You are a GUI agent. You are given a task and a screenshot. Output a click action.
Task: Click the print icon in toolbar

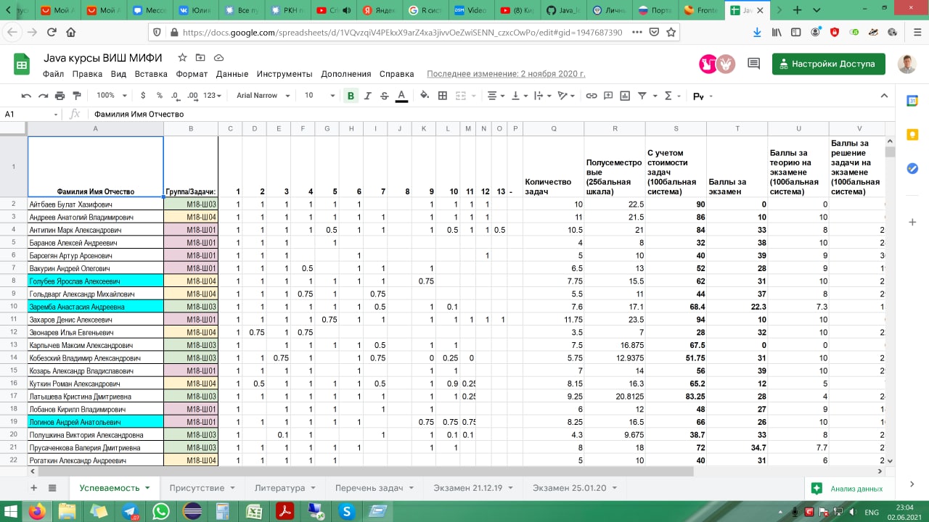60,96
